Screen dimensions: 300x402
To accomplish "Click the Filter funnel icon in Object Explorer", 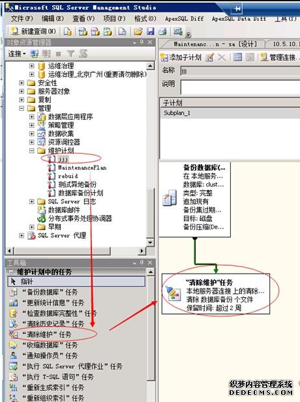I will click(70, 54).
